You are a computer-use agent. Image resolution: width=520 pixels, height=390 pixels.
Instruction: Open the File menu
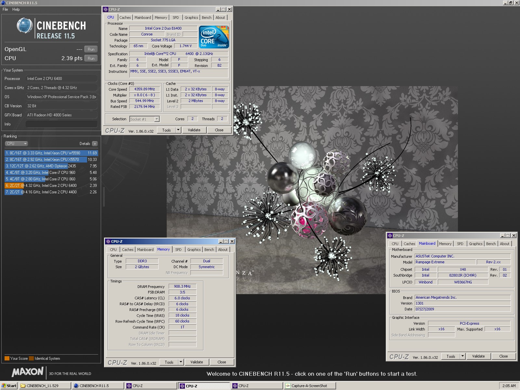click(x=5, y=9)
